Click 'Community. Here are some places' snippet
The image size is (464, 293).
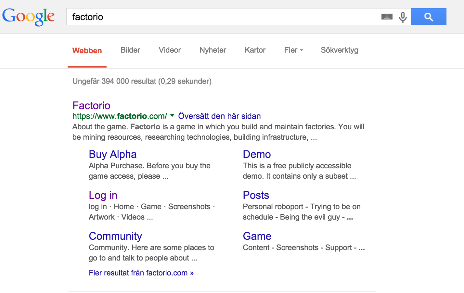click(151, 253)
